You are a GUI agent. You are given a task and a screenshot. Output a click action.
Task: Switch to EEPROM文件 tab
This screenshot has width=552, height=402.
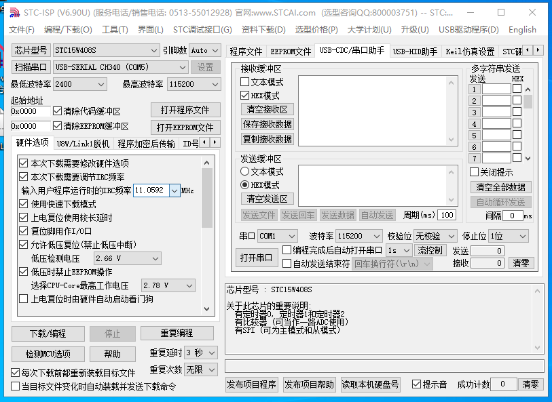(x=291, y=52)
